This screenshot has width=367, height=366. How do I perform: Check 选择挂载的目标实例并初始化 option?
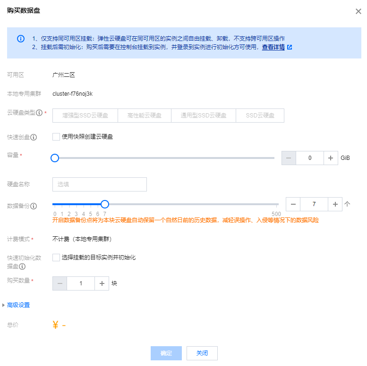tap(56, 258)
